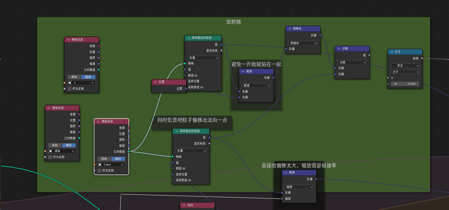Screen dimensions: 449x210
Task: Collapse the 位置 node with its chevron
Action: [x=156, y=82]
